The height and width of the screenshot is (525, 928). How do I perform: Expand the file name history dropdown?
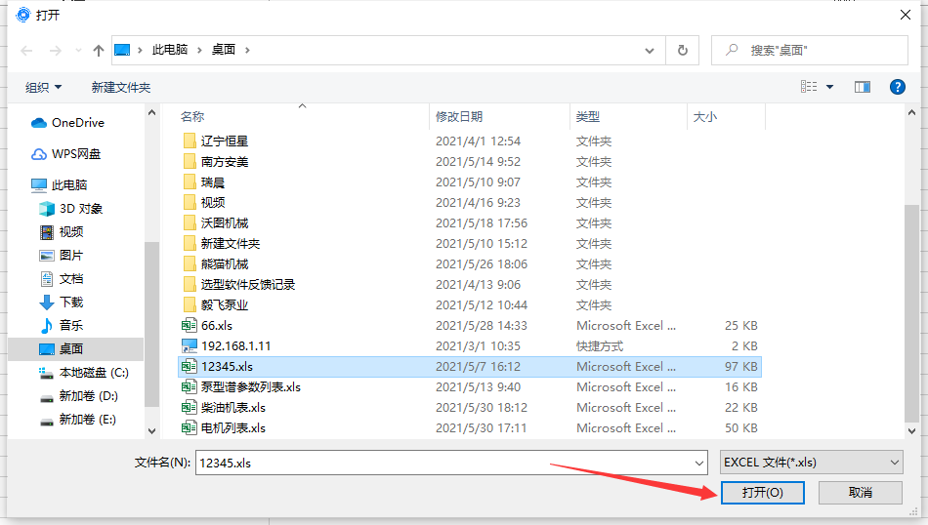click(x=699, y=463)
